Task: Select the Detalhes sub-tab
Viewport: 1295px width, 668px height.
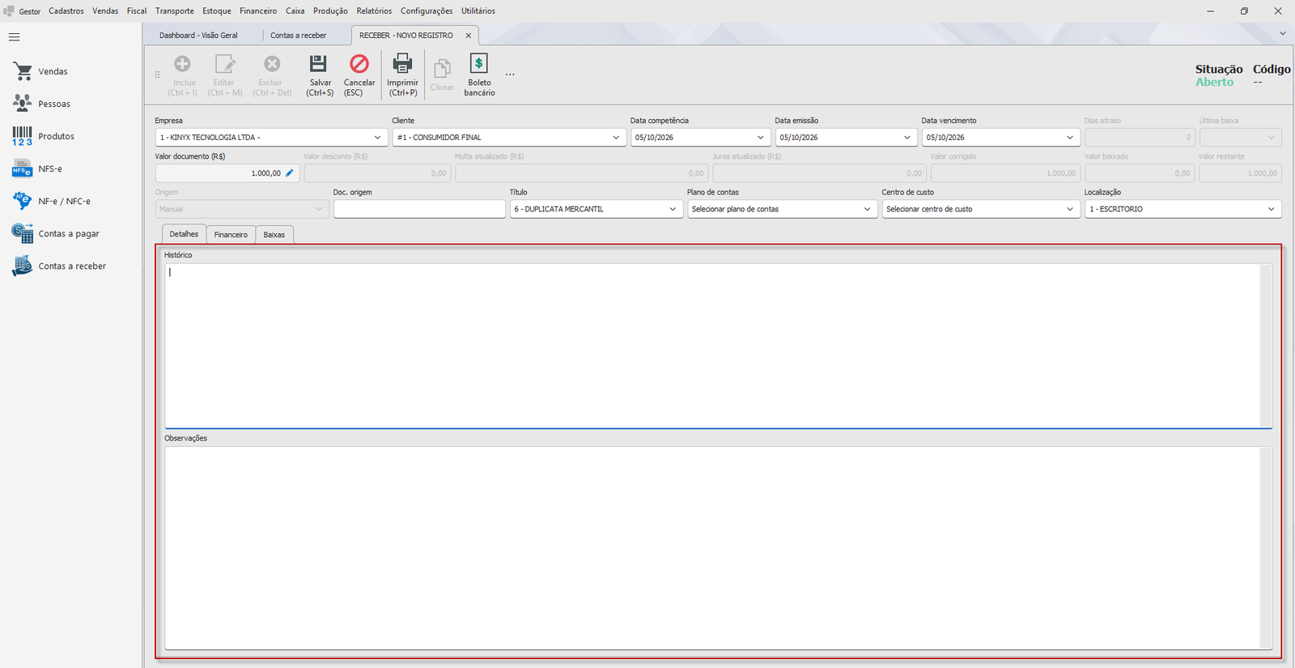Action: (x=184, y=234)
